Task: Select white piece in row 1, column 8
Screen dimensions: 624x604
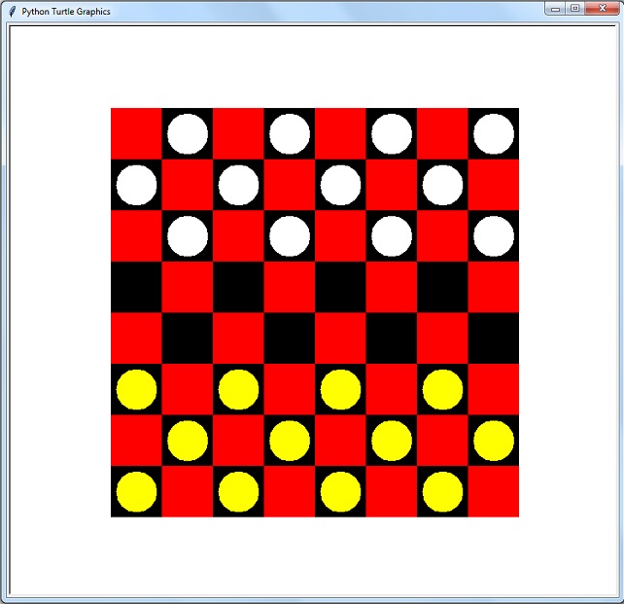Action: tap(494, 134)
